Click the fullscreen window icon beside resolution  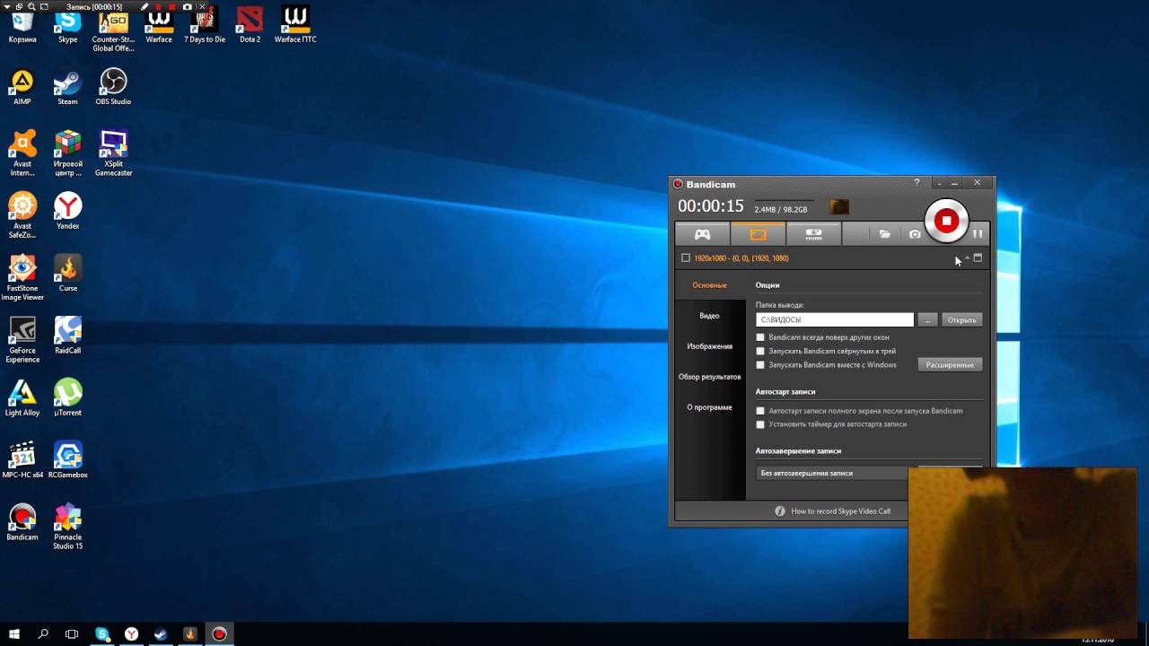(x=978, y=258)
